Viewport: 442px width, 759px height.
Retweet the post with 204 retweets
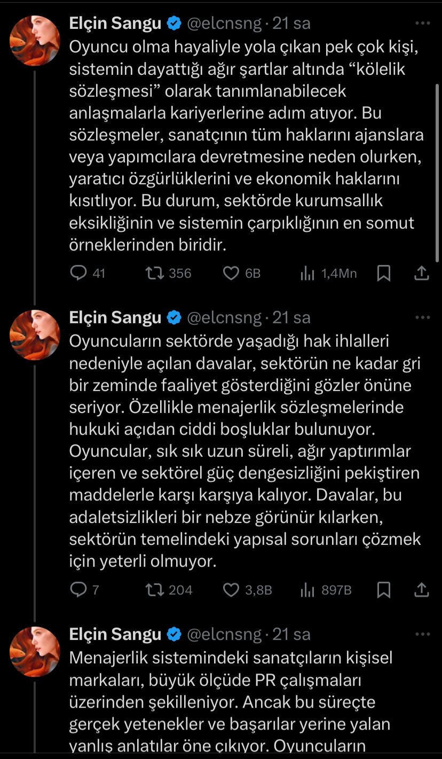pyautogui.click(x=155, y=590)
